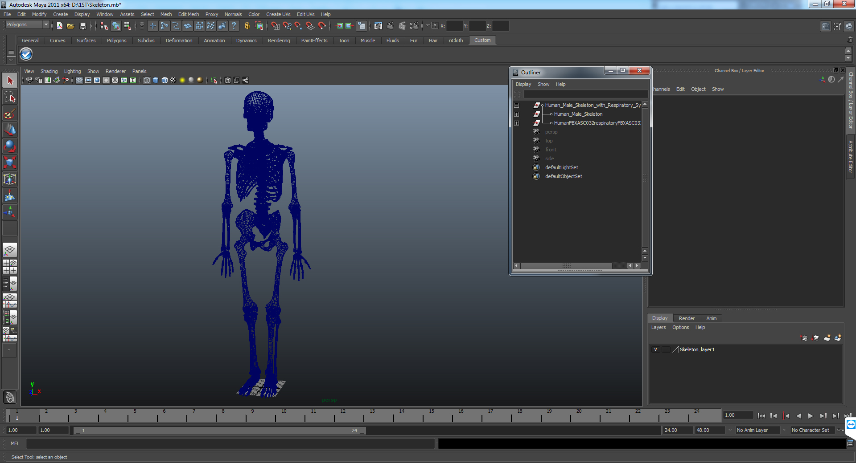Switch to the Rendering shelf tab

pyautogui.click(x=279, y=41)
